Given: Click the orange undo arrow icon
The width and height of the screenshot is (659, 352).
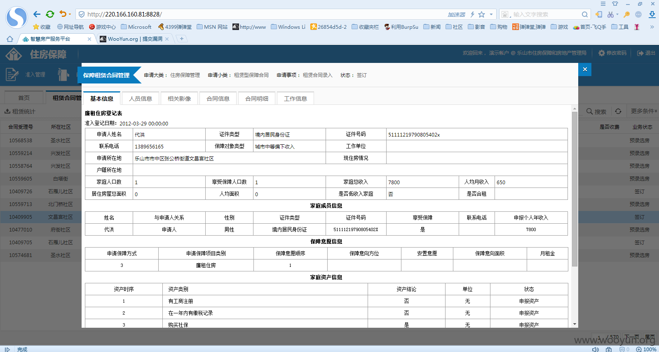Looking at the screenshot, I should pyautogui.click(x=63, y=14).
